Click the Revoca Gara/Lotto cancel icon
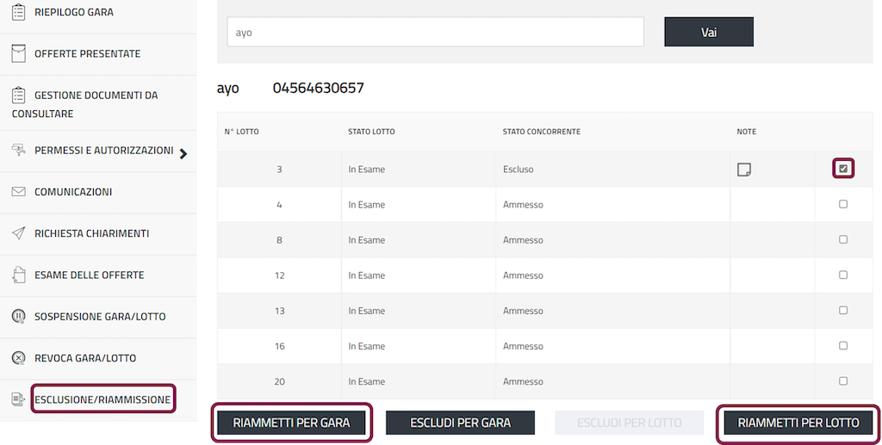The width and height of the screenshot is (882, 445). pyautogui.click(x=18, y=358)
